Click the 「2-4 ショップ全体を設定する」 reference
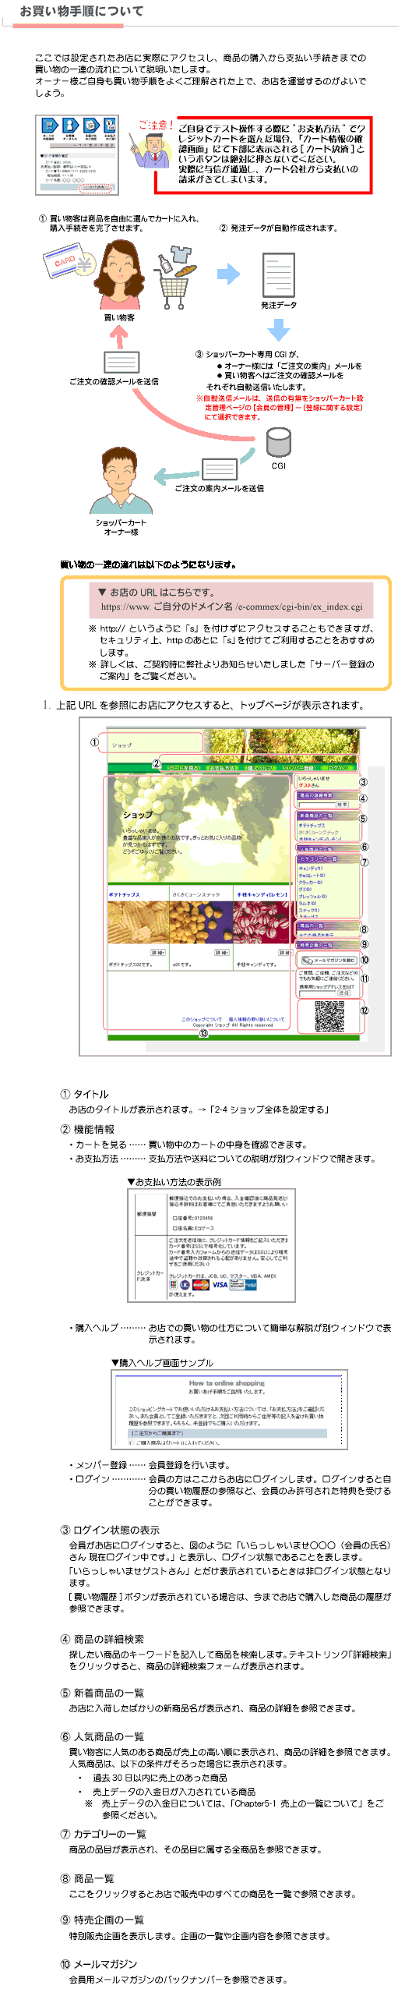This screenshot has width=405, height=1989. [269, 1108]
